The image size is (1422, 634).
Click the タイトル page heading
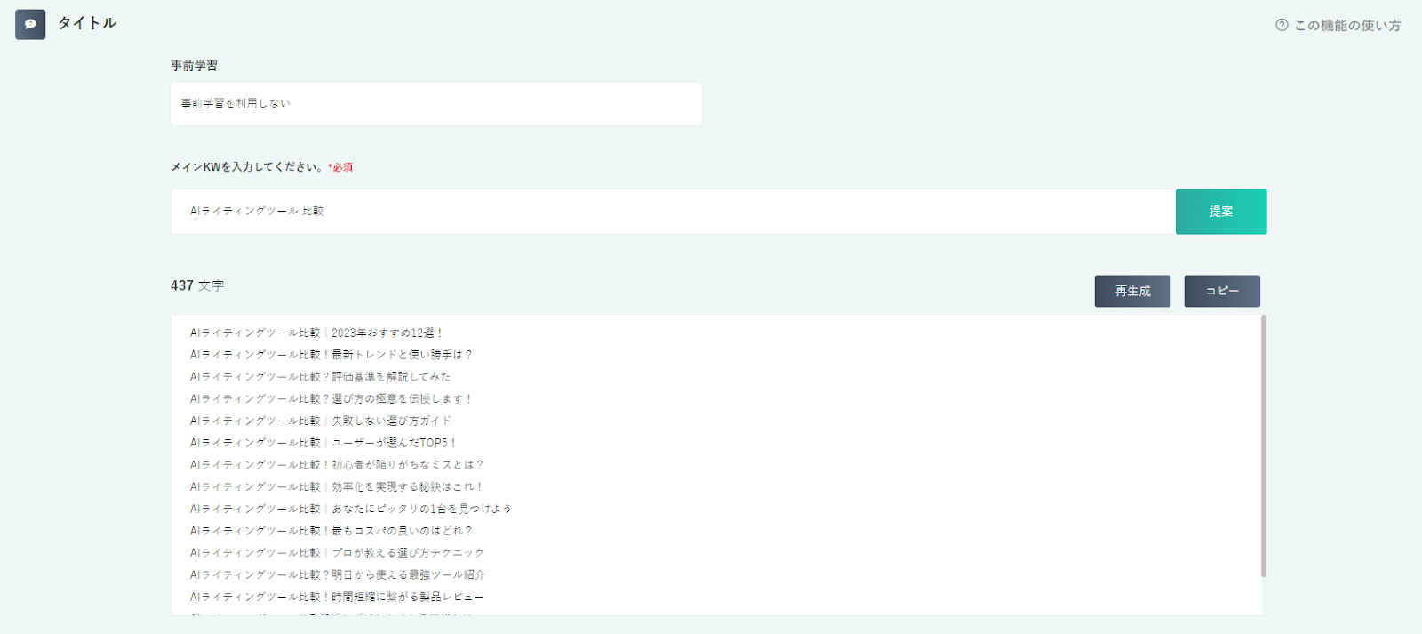pyautogui.click(x=87, y=23)
